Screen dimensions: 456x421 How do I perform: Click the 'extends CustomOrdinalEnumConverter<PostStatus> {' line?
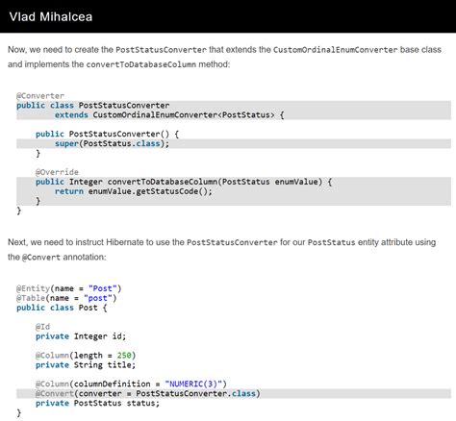(169, 115)
